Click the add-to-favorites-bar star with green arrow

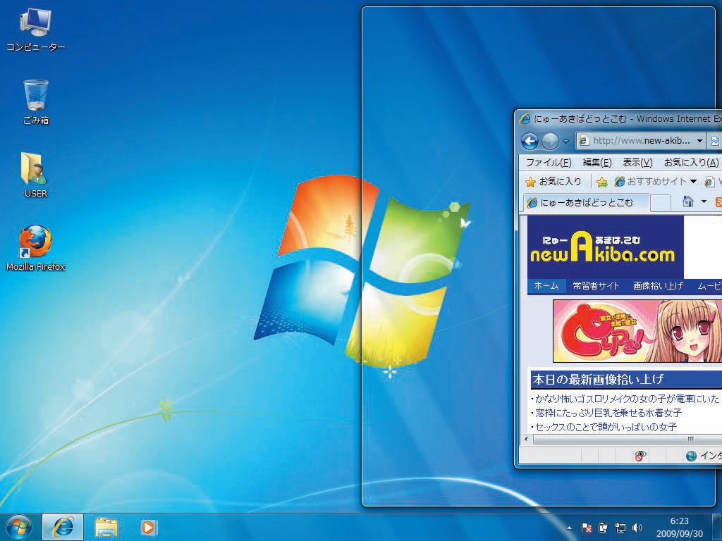[x=602, y=182]
